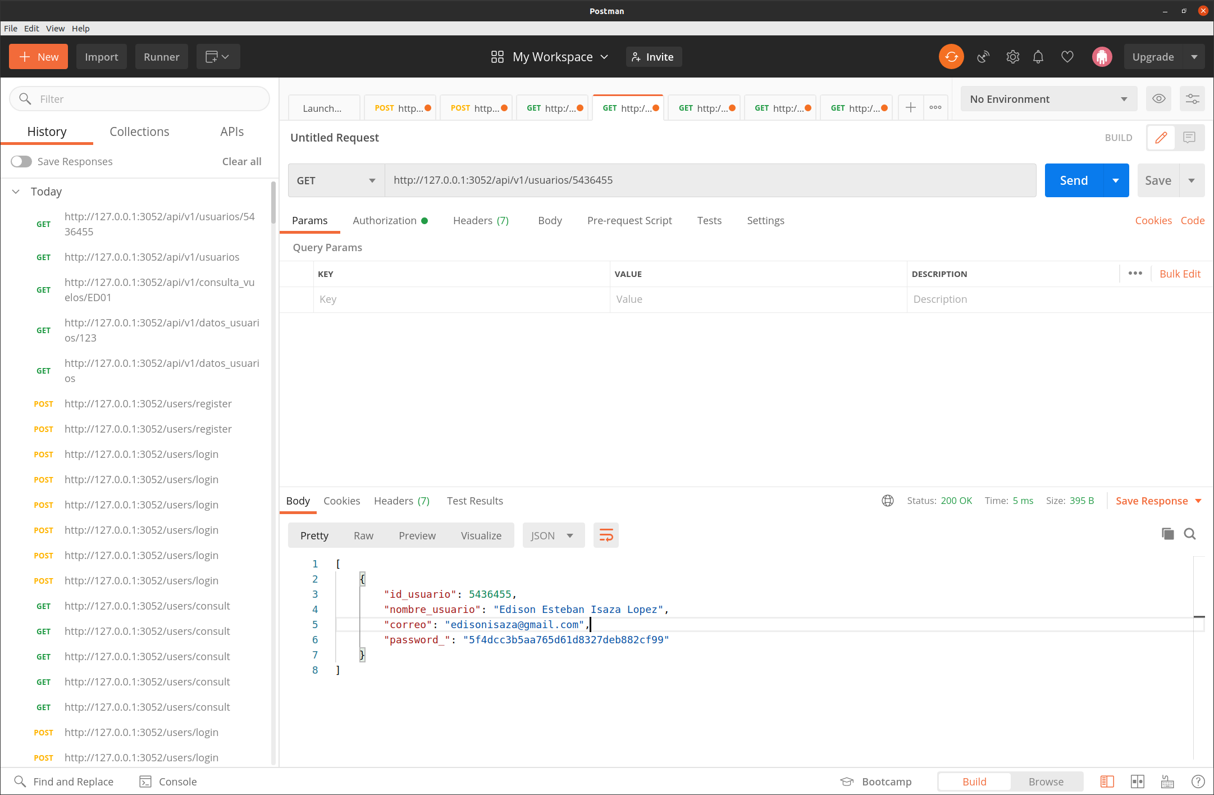This screenshot has height=795, width=1214.
Task: Click the response body minimap marker
Action: (1199, 617)
